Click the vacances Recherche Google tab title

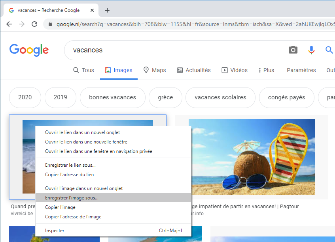click(x=49, y=10)
